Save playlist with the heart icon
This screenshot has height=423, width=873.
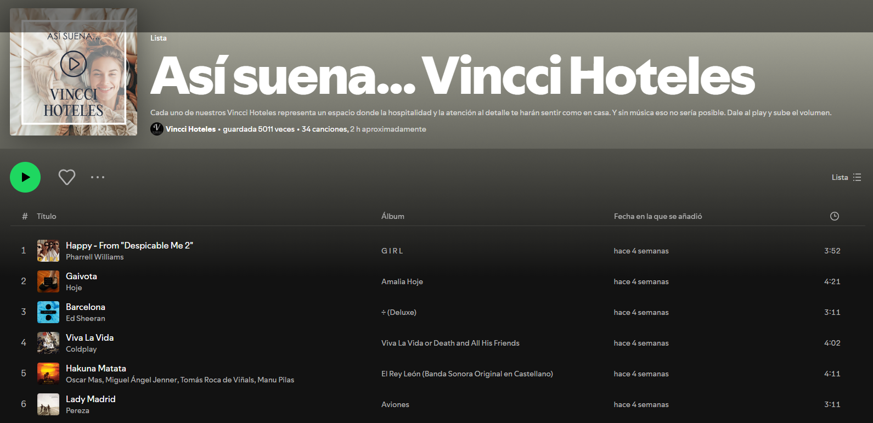(x=67, y=177)
